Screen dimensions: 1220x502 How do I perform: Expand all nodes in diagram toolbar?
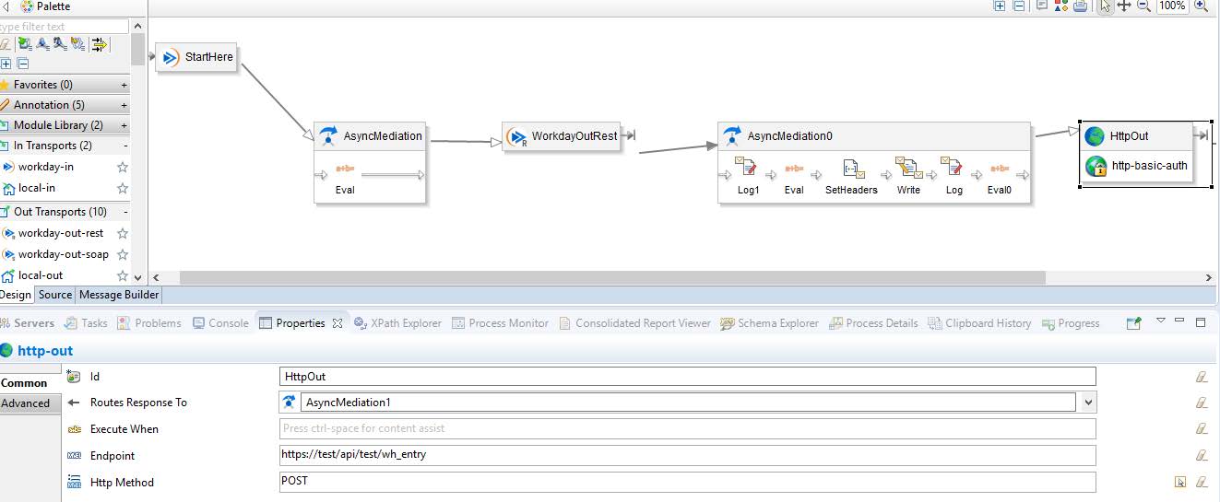(1000, 6)
